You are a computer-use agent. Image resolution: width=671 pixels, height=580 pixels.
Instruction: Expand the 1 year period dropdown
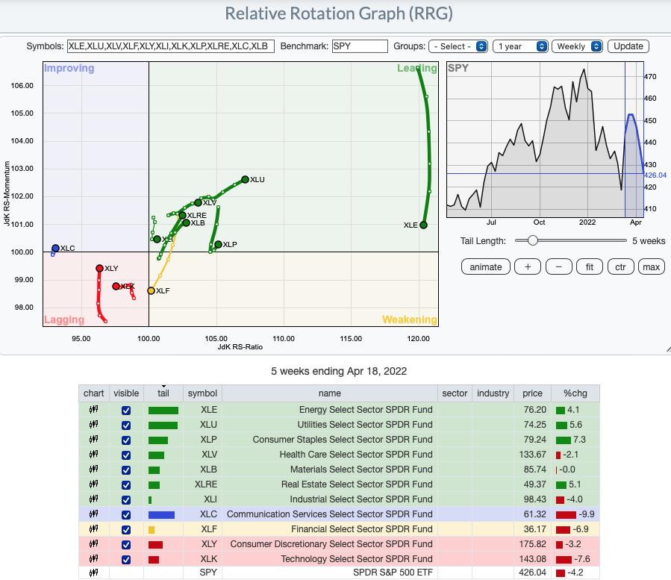[x=522, y=46]
